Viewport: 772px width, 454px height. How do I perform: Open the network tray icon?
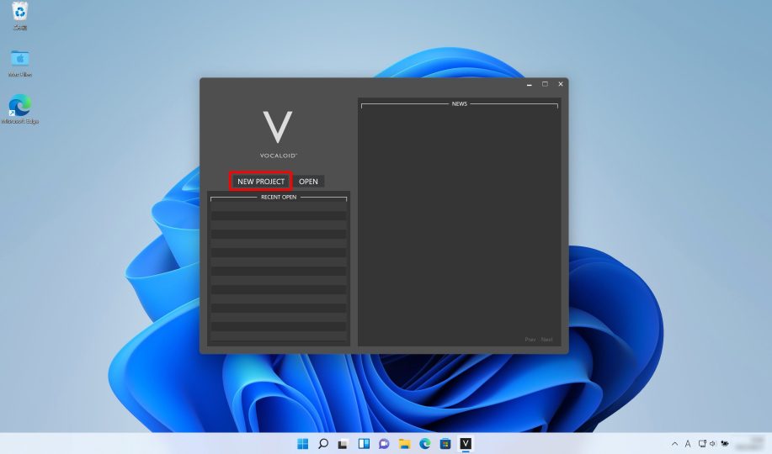[702, 444]
